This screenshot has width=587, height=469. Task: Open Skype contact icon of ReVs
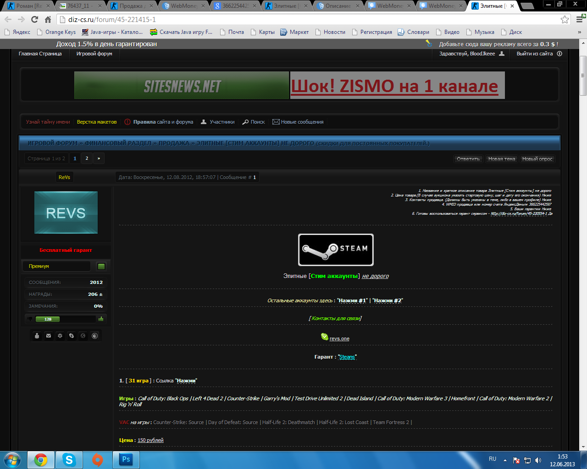coord(72,336)
